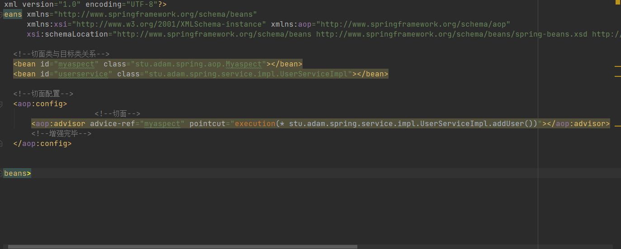Click the closing </aop:advisor> tag

coord(578,124)
